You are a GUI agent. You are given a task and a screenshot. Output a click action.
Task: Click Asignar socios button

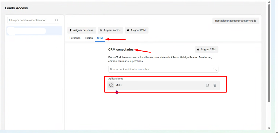tap(110, 30)
